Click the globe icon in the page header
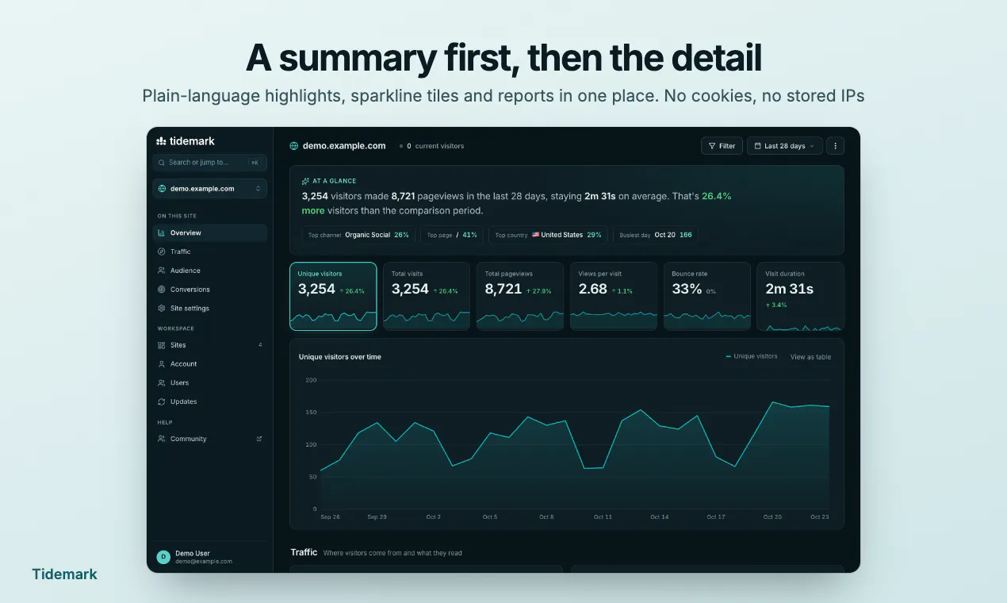The height and width of the screenshot is (603, 1007). (x=294, y=146)
